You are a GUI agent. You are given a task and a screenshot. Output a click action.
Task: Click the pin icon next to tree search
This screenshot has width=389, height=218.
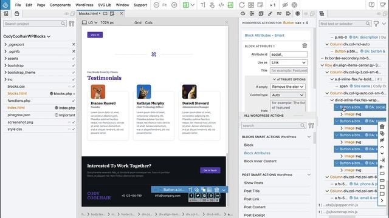(376, 24)
